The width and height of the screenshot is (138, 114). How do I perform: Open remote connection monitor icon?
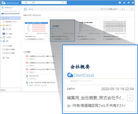pyautogui.click(x=4, y=34)
